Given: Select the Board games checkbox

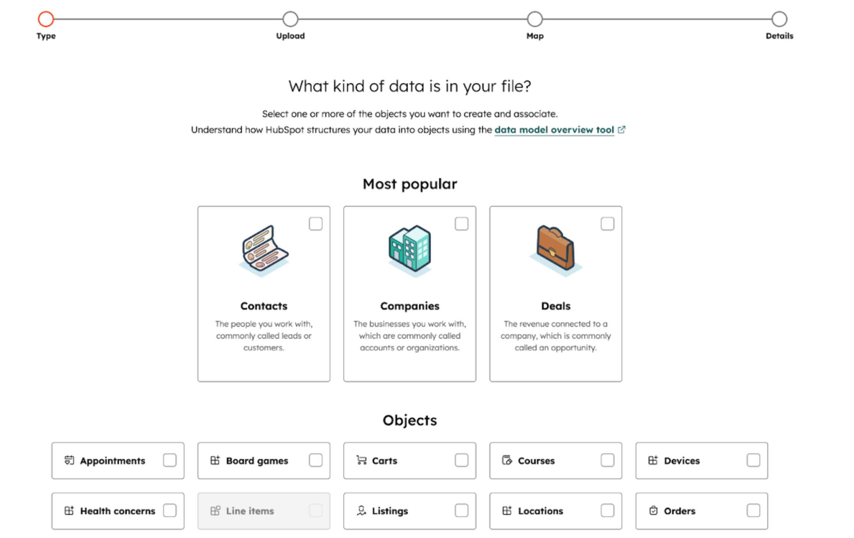Looking at the screenshot, I should coord(315,460).
